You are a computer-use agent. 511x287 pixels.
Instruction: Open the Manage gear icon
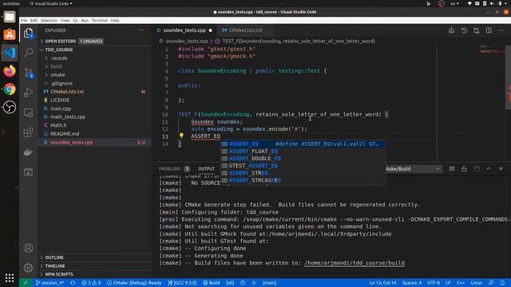click(x=29, y=268)
